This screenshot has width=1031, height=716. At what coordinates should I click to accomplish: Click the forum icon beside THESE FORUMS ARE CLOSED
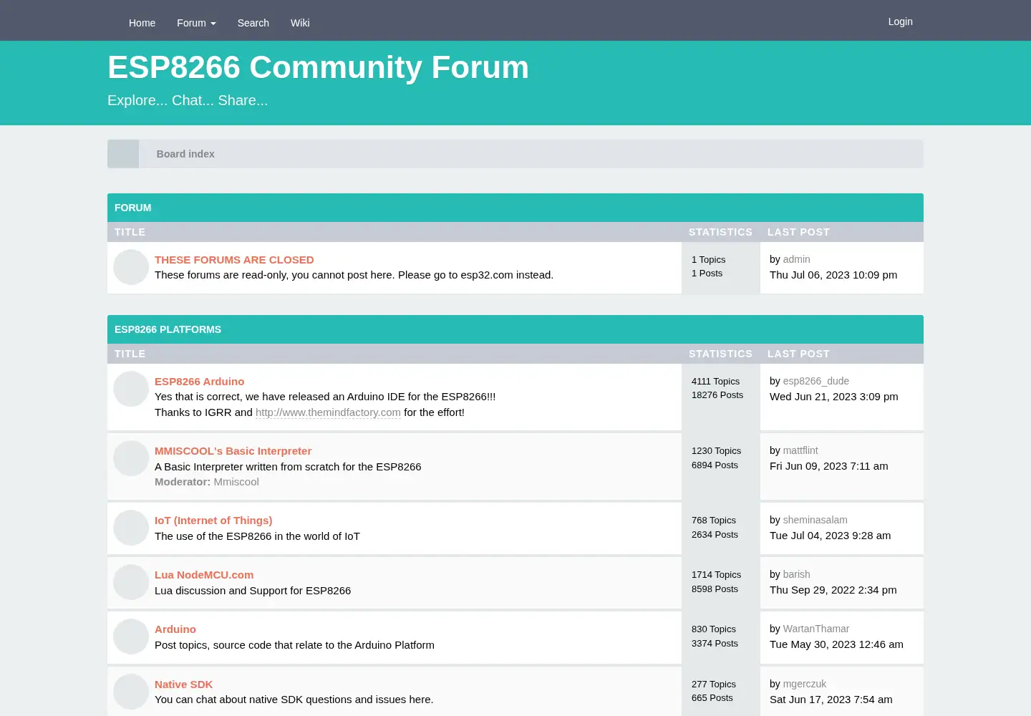click(x=131, y=267)
